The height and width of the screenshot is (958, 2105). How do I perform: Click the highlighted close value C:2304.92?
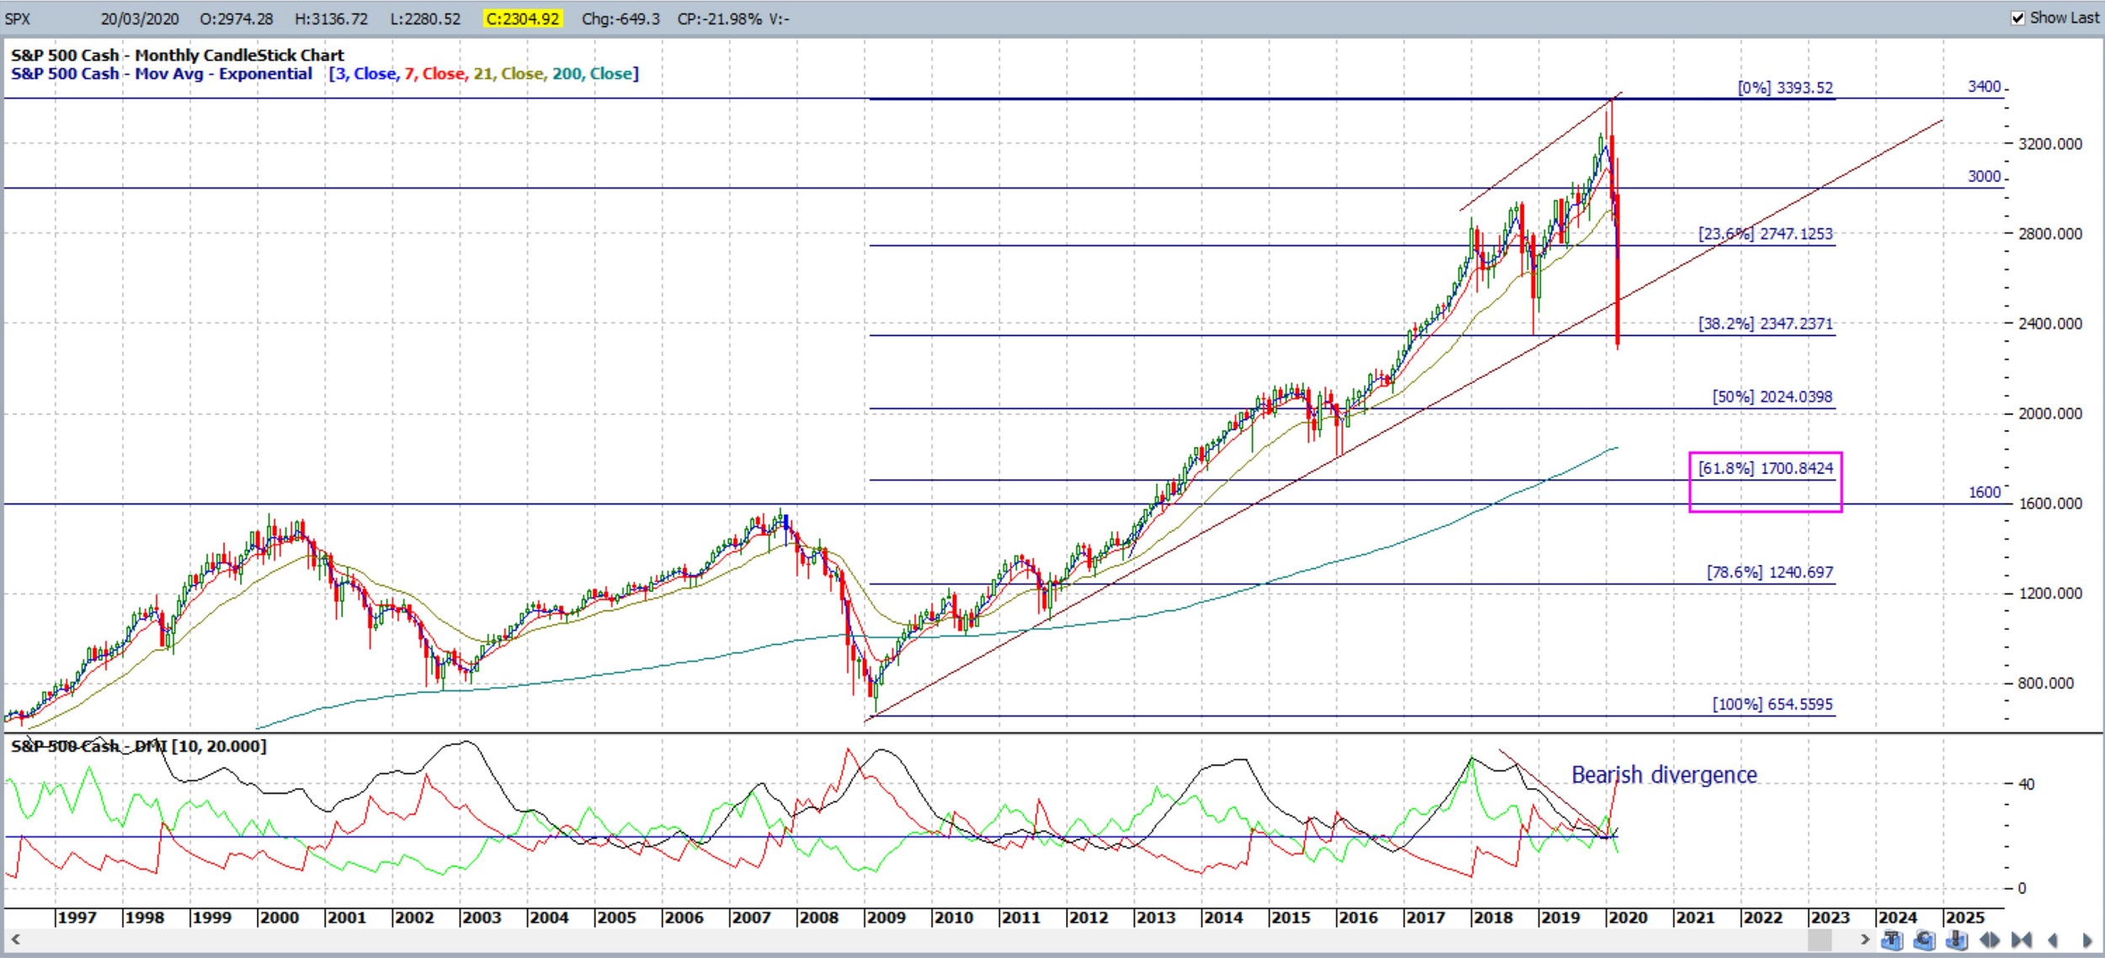522,19
